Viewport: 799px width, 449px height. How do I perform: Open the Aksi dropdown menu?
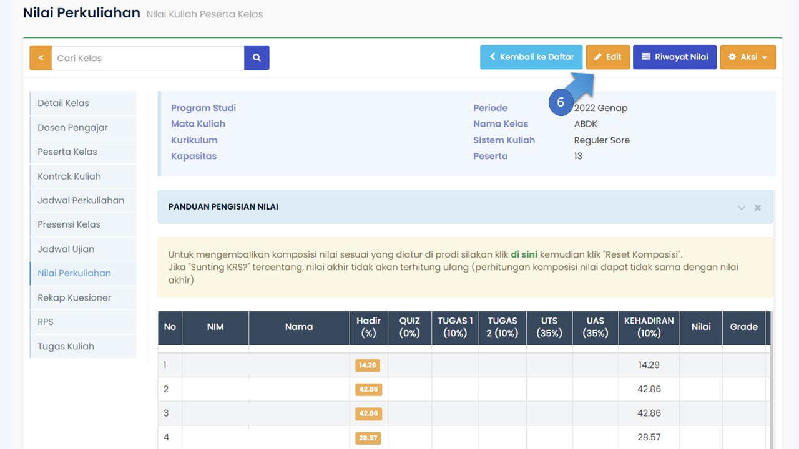(748, 57)
